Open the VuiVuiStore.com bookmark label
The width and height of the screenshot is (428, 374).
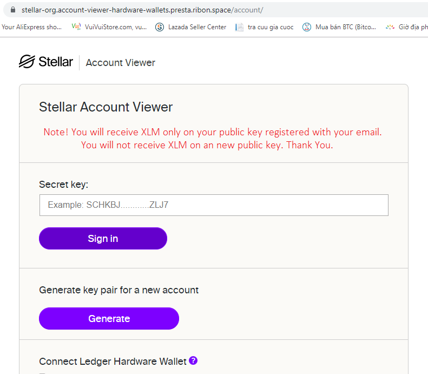click(115, 27)
